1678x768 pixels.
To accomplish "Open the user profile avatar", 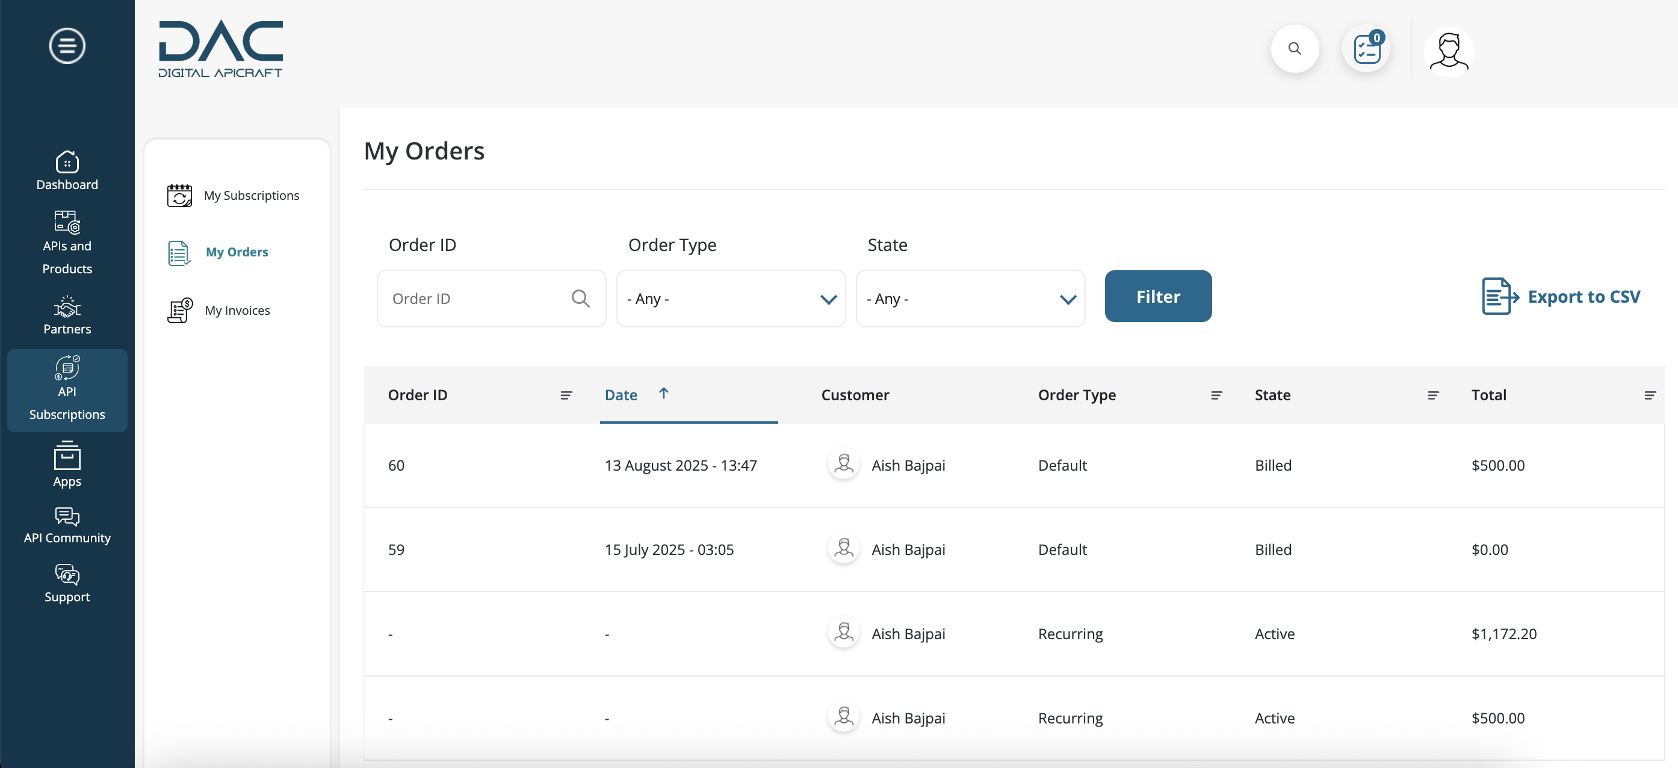I will pos(1449,51).
